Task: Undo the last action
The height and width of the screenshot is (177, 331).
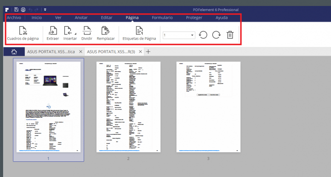Action: [x=30, y=10]
